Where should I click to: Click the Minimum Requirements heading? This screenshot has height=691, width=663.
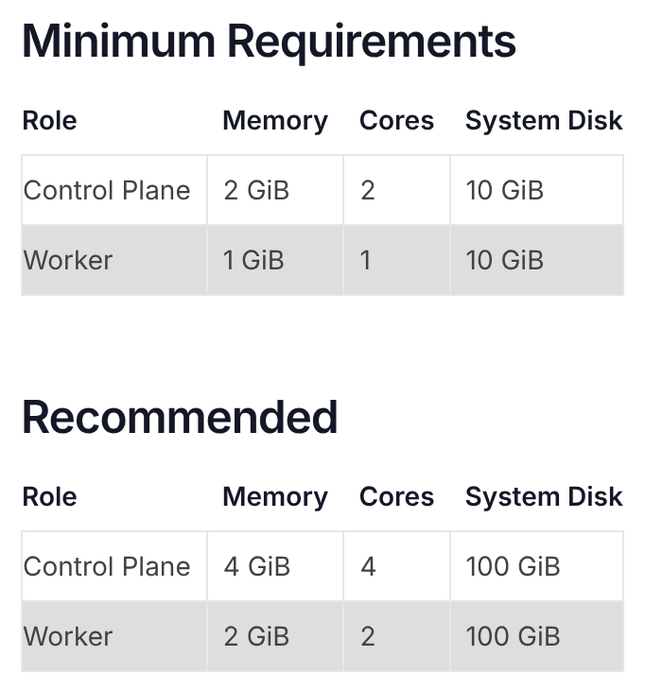(x=269, y=42)
